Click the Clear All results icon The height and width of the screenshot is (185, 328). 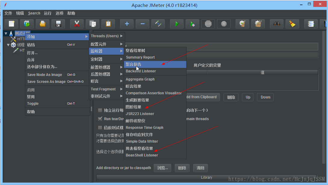click(x=258, y=24)
